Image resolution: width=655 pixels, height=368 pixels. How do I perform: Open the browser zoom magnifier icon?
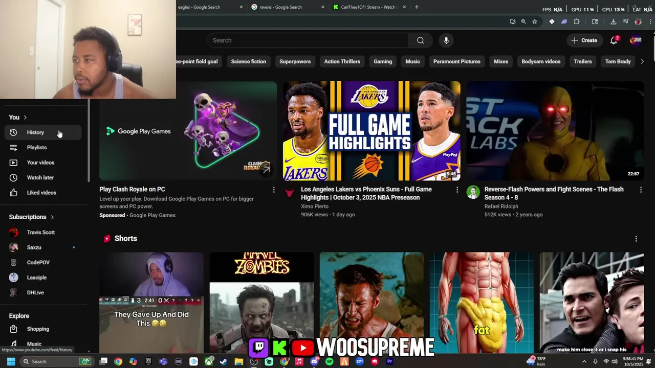coord(523,21)
